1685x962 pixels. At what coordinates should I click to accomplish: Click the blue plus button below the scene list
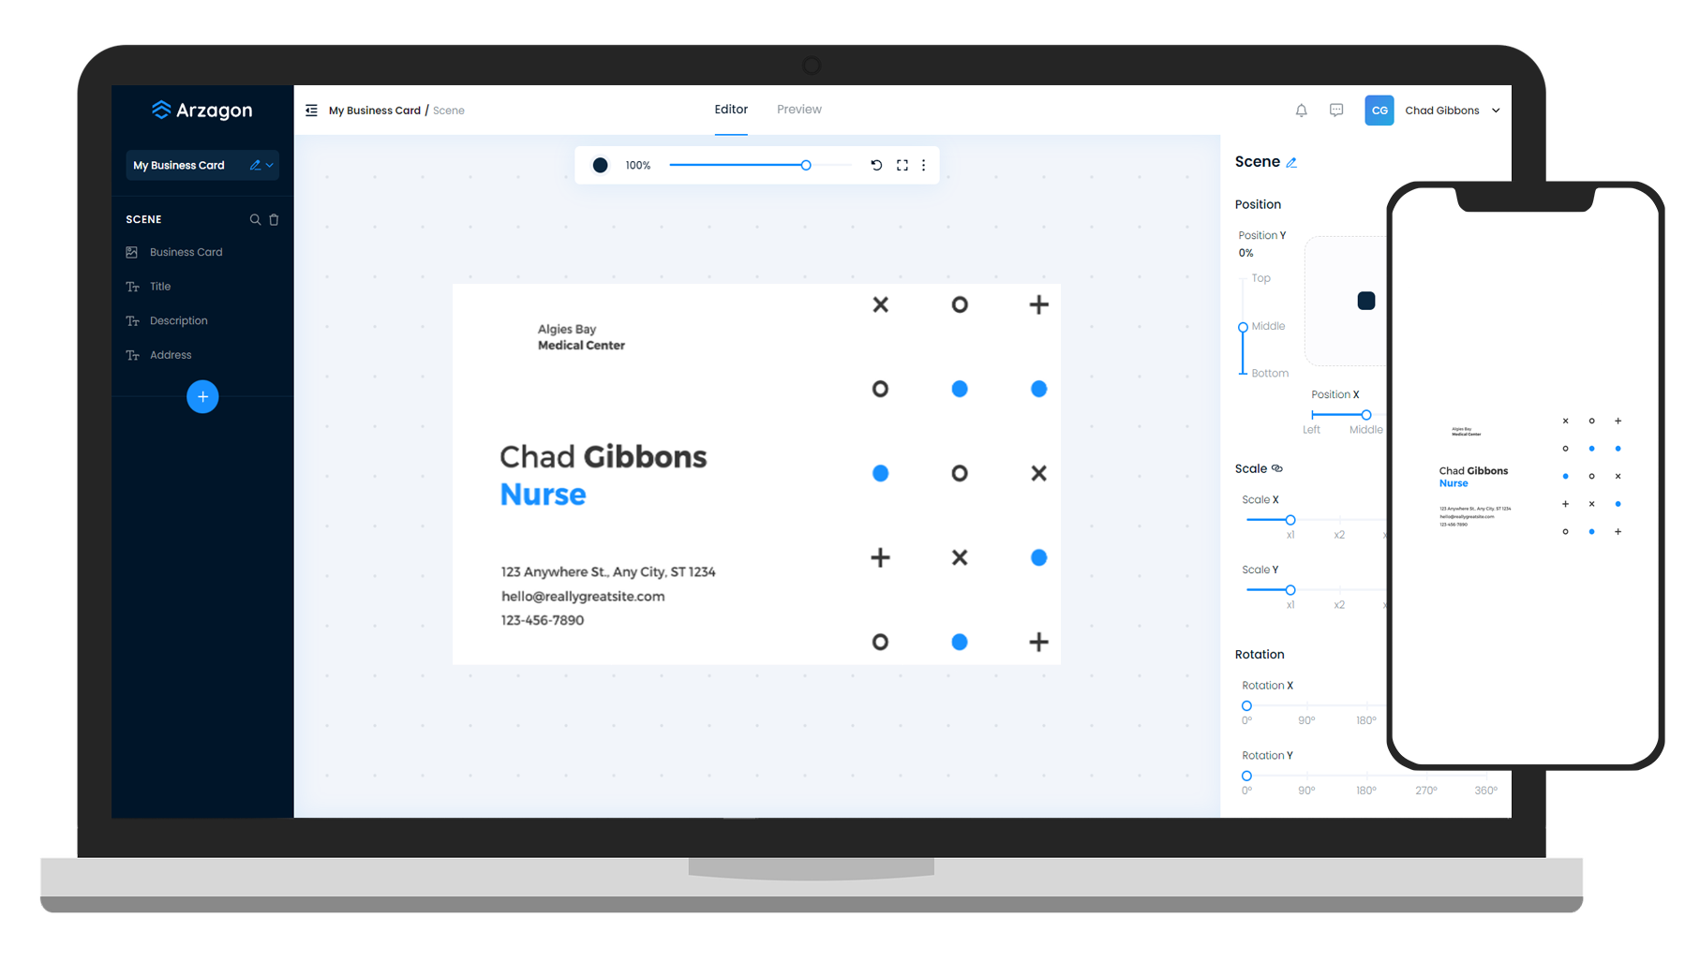tap(202, 396)
